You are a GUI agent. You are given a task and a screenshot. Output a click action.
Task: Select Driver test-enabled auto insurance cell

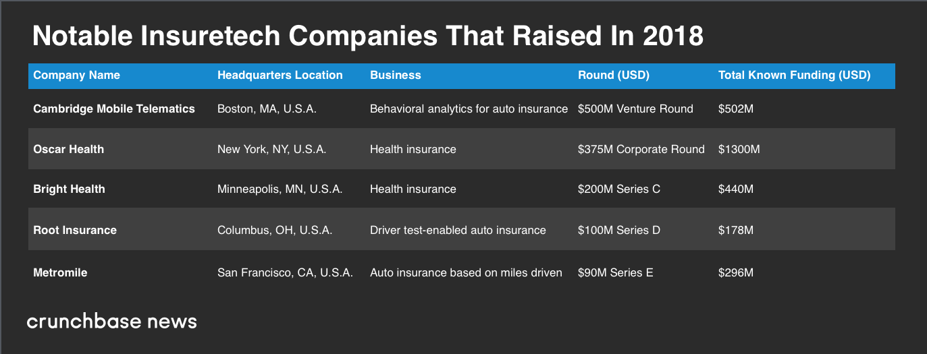point(458,230)
